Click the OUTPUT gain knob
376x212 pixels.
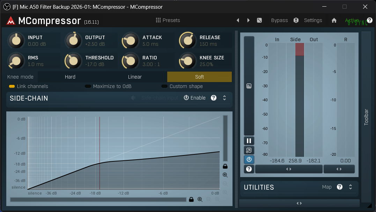[x=73, y=40]
